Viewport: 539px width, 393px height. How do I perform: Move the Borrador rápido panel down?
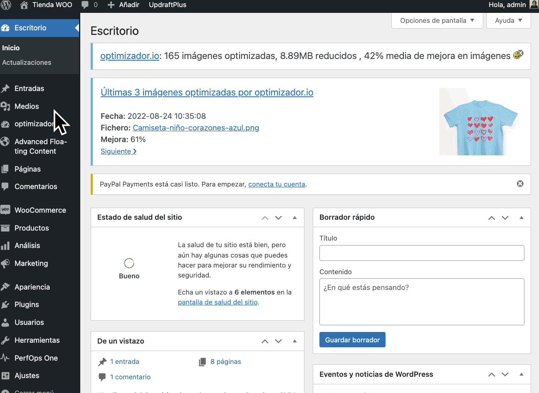tap(505, 218)
